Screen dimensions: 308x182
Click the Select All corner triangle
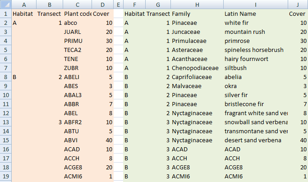point(6,5)
